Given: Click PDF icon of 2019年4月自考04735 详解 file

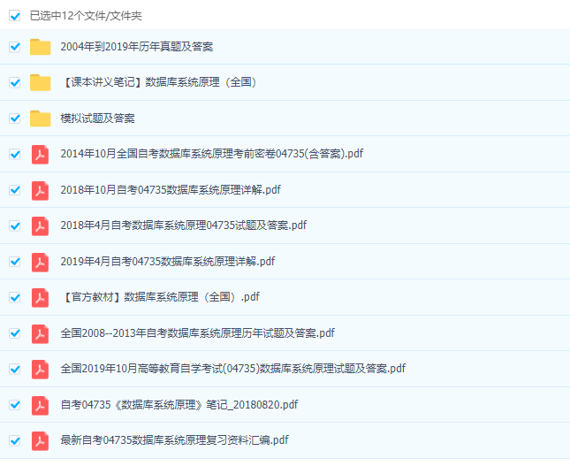Looking at the screenshot, I should pos(40,262).
